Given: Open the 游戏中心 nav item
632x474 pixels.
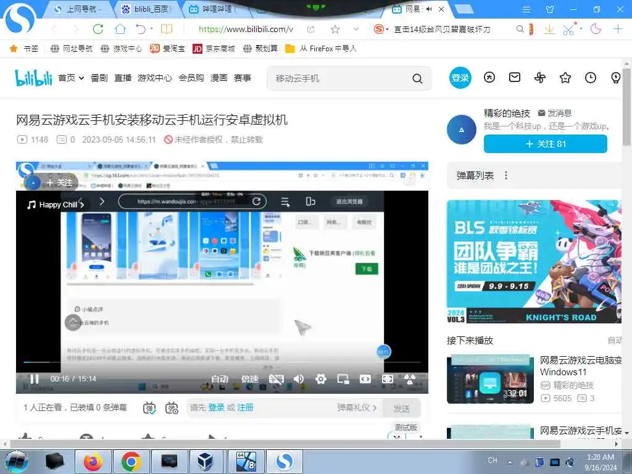Looking at the screenshot, I should [x=155, y=78].
